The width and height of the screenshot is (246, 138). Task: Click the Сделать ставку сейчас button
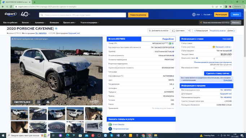218,73
